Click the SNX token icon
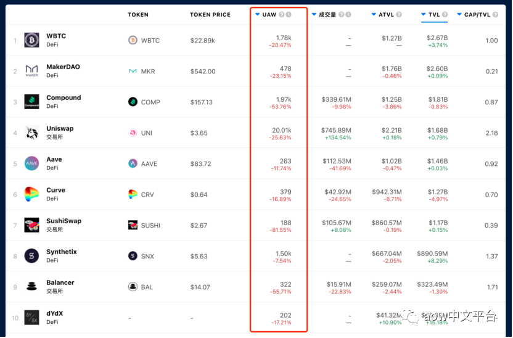The width and height of the screenshot is (513, 338). tap(133, 256)
